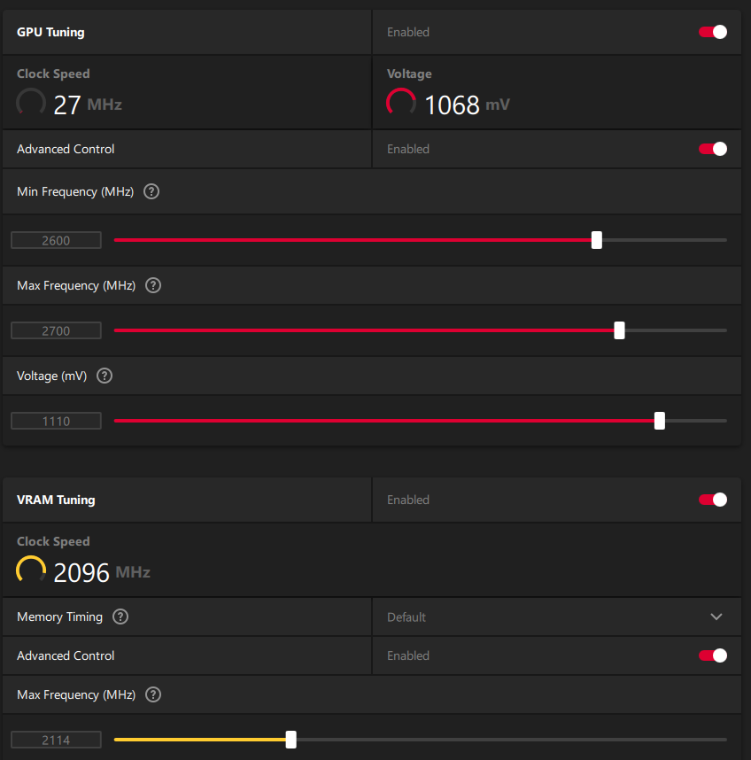Click the Max Frequency 2700 input field

click(56, 330)
